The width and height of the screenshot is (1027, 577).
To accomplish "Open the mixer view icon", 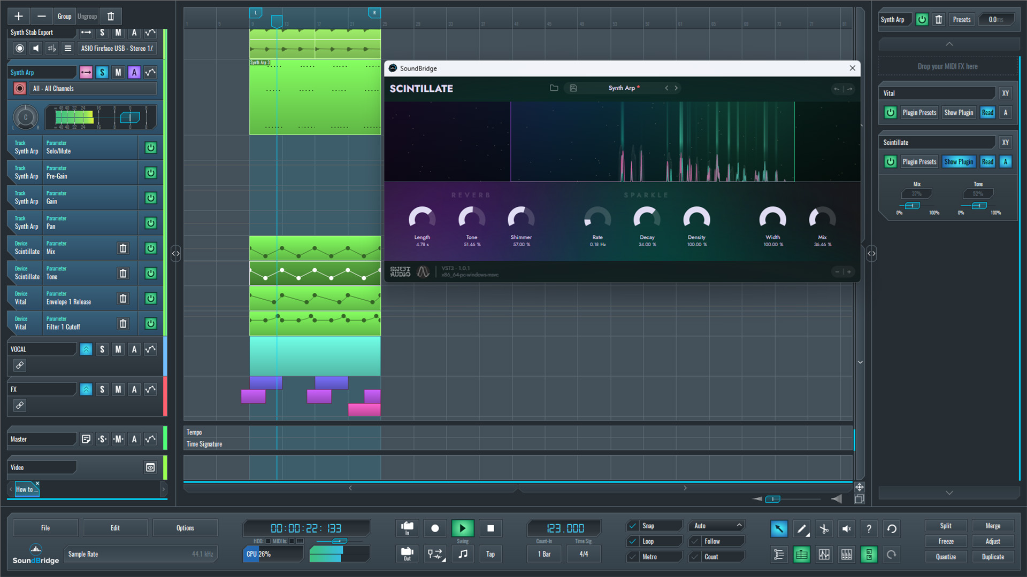I will [846, 555].
